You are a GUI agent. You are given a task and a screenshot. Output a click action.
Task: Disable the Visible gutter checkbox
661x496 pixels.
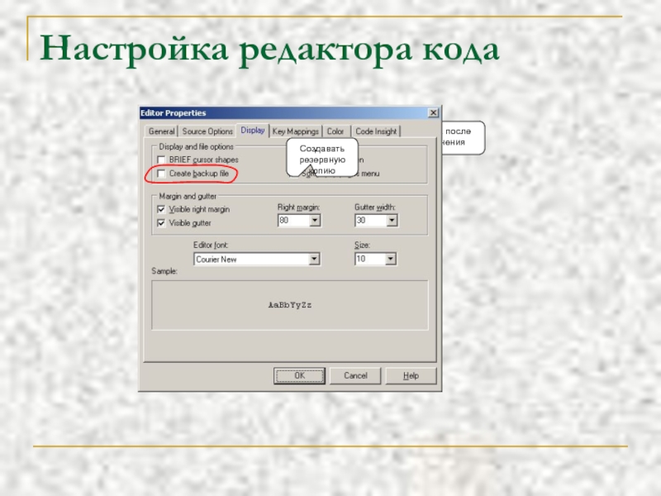pos(162,223)
